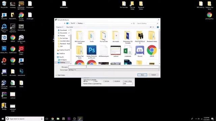Open Task View on the taskbar
Viewport: 216px width, 121px height.
click(x=47, y=119)
